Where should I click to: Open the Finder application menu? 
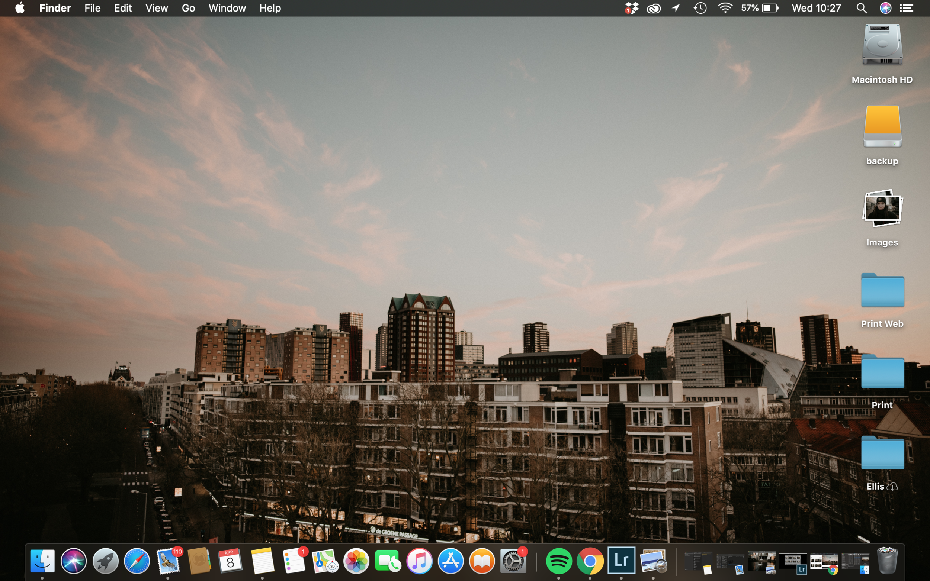[55, 8]
